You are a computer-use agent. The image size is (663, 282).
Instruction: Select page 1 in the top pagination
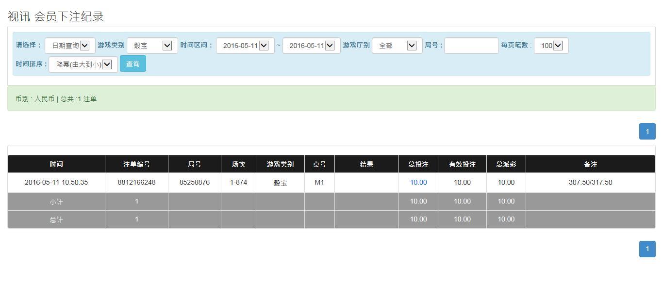[647, 131]
